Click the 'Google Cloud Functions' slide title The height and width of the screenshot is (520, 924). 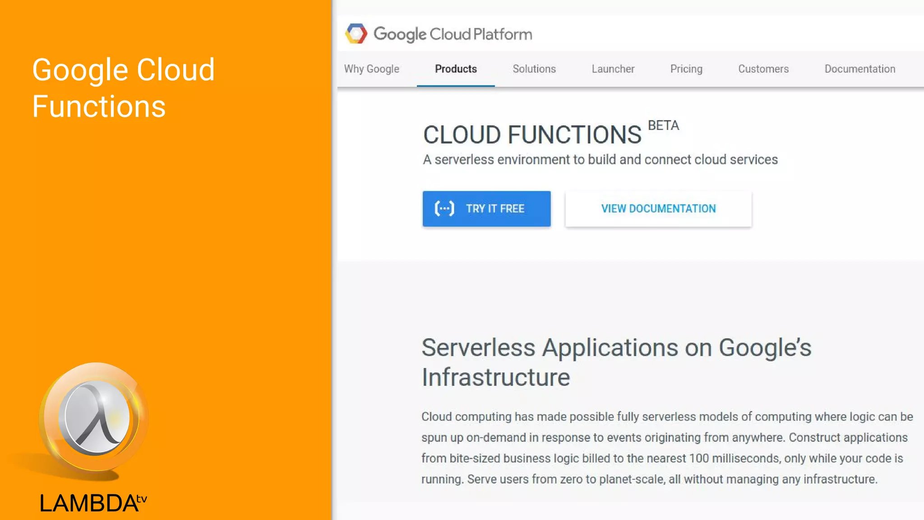124,88
